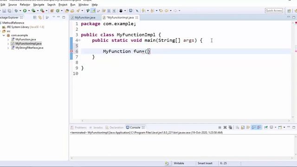Click the editor horizontal scrollbar
This screenshot has width=297, height=167.
click(186, 121)
